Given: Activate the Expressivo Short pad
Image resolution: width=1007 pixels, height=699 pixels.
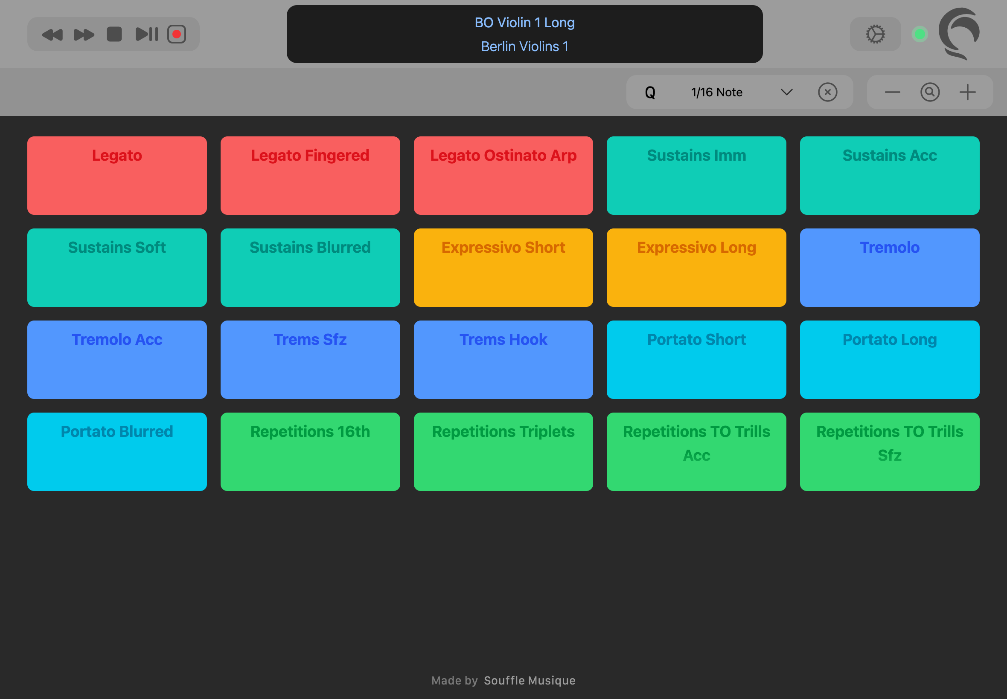Looking at the screenshot, I should point(503,268).
